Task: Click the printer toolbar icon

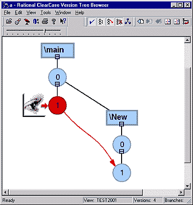Action: [45, 21]
